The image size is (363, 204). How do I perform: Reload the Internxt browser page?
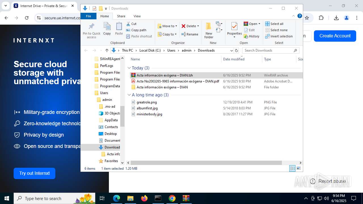click(27, 18)
